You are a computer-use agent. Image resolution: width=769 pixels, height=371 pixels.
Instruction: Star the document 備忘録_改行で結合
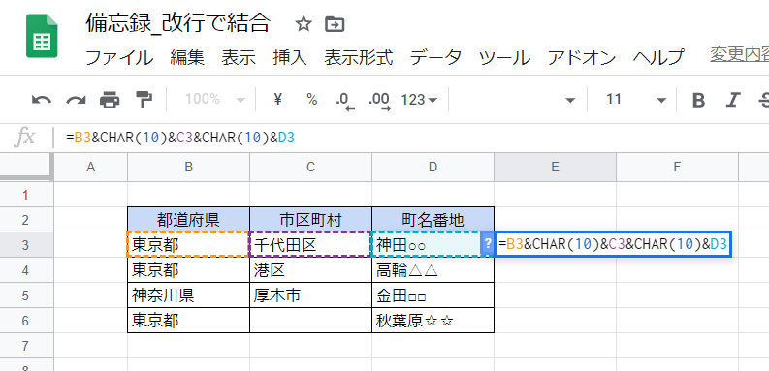[304, 23]
